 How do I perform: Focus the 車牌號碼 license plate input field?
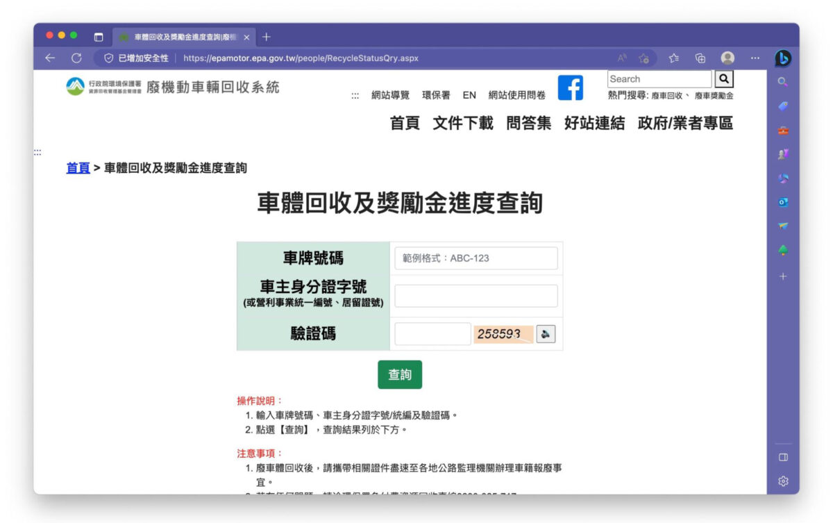pos(476,258)
